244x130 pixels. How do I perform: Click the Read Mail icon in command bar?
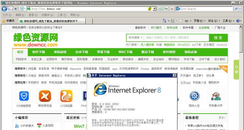tap(181, 21)
